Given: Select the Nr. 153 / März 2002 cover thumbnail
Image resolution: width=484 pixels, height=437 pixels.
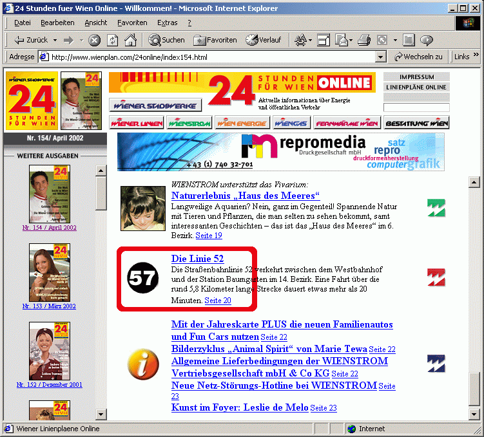Looking at the screenshot, I should pos(49,272).
